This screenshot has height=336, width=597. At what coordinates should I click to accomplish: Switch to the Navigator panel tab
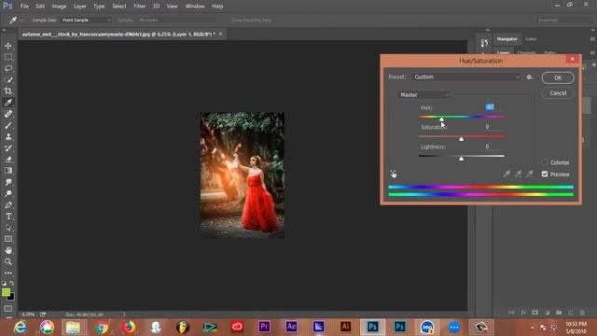point(507,39)
